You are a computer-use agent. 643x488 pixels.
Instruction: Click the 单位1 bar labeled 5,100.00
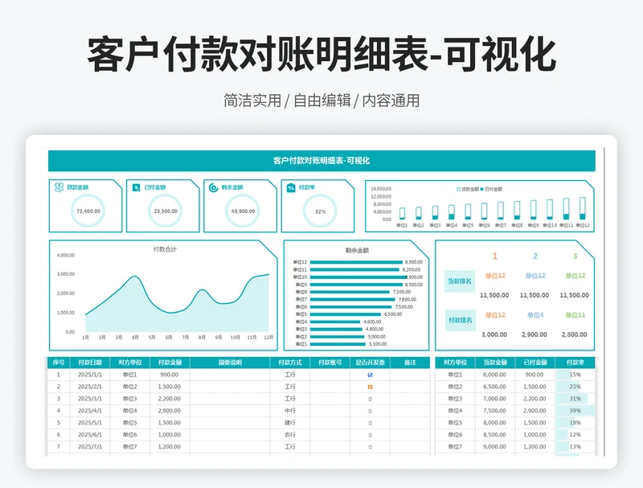(x=338, y=344)
